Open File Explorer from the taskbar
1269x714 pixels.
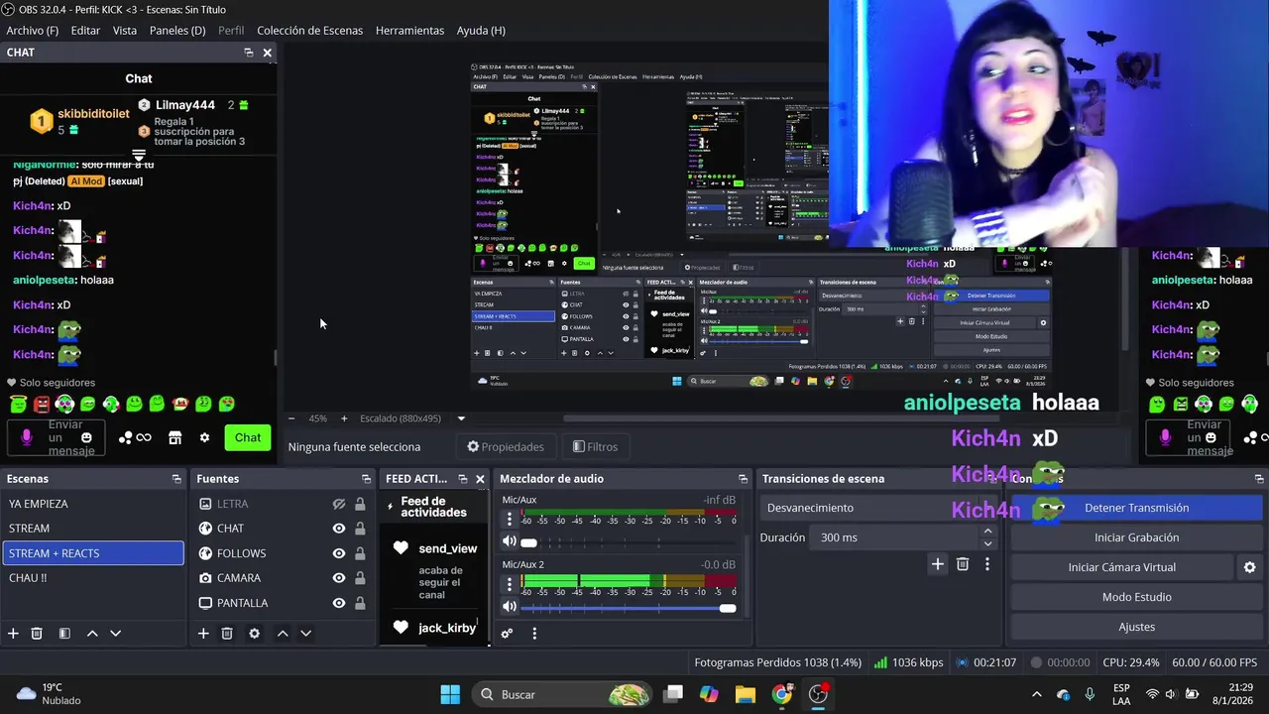[746, 694]
